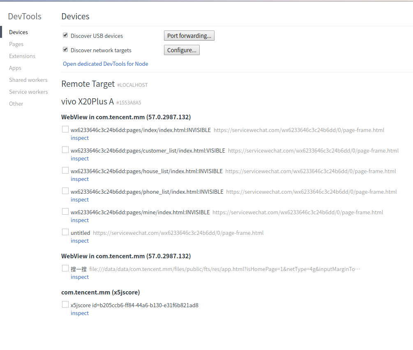Inspect the pages/mine webview page
Viewport: 413px width, 350px height.
pyautogui.click(x=80, y=220)
